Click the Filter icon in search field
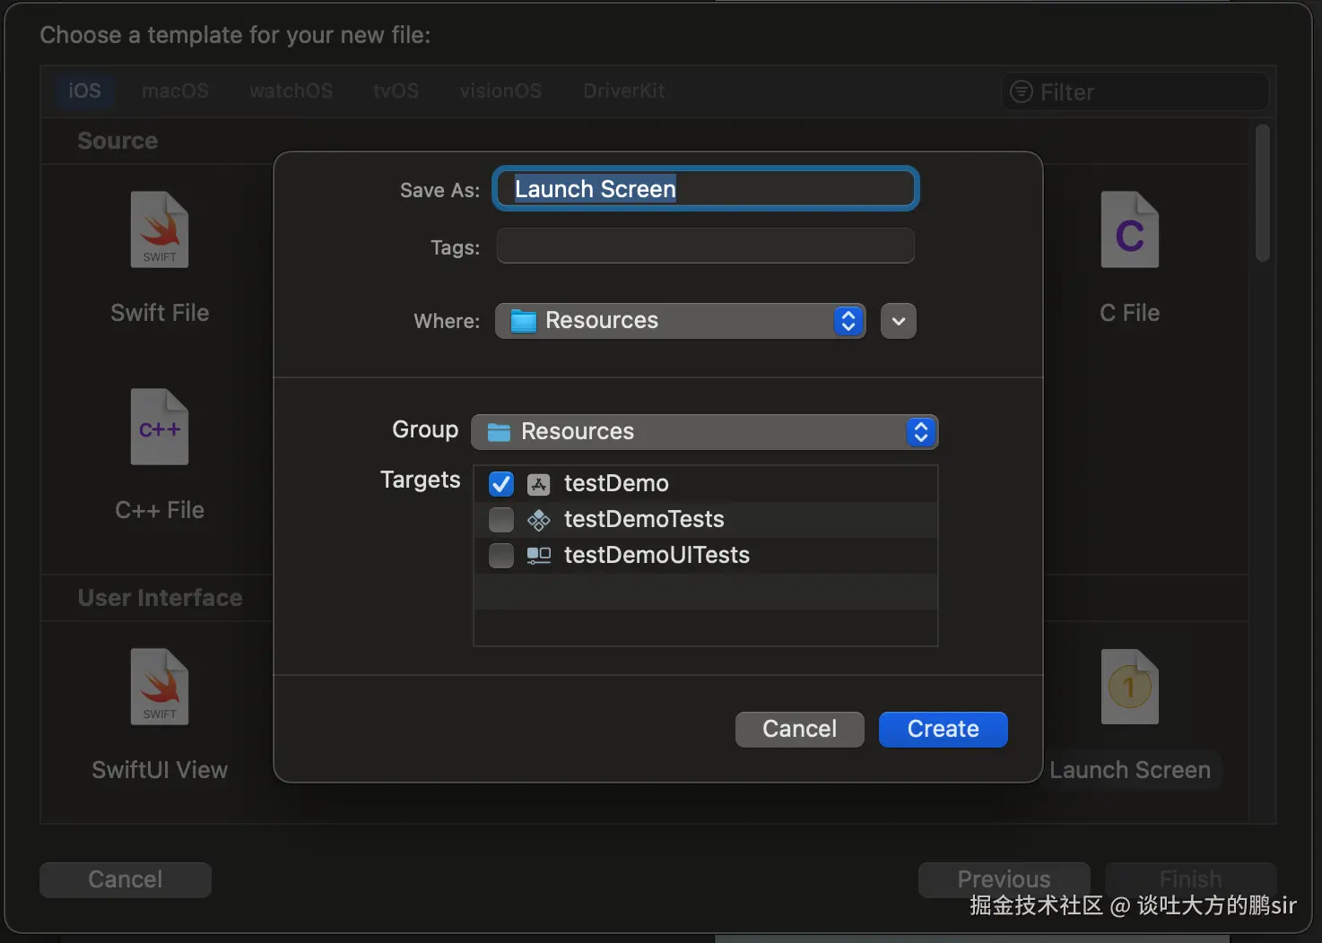The image size is (1322, 943). (1022, 91)
